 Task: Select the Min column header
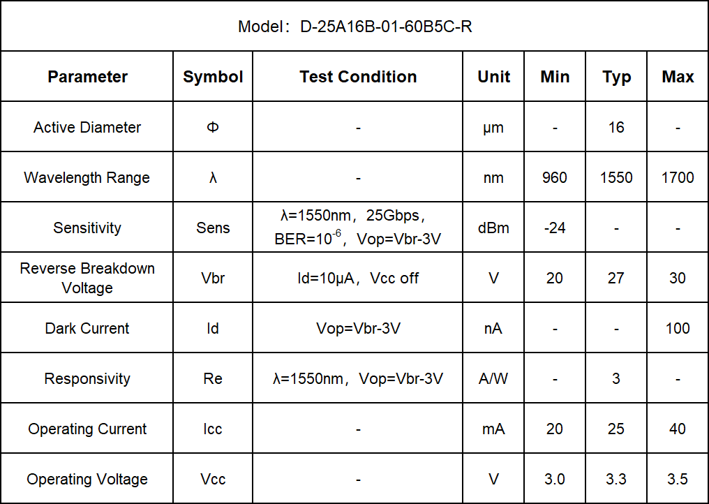coord(555,77)
